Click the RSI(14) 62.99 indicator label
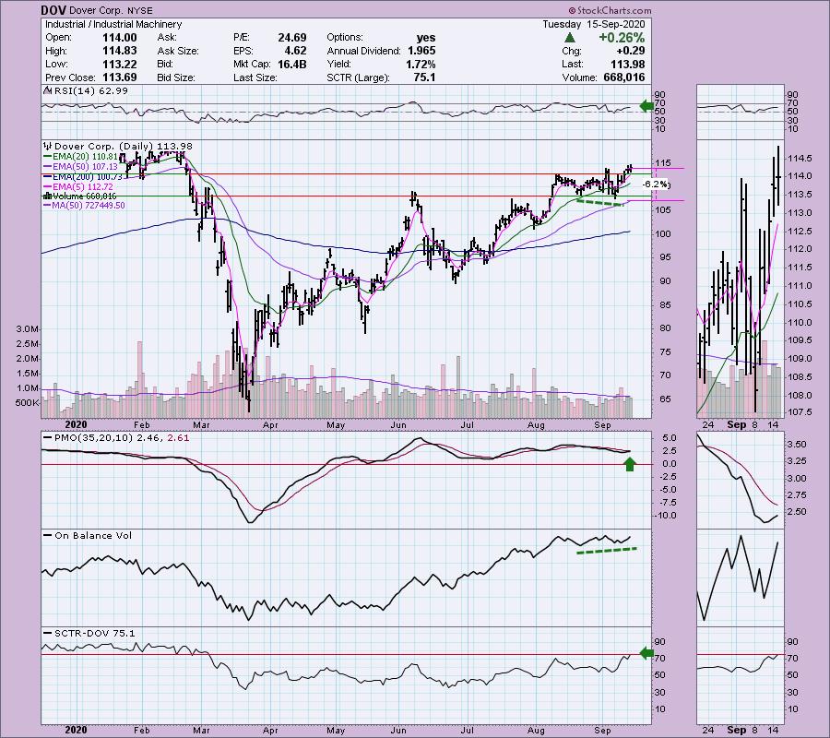Screen dimensions: 830x738 [90, 90]
